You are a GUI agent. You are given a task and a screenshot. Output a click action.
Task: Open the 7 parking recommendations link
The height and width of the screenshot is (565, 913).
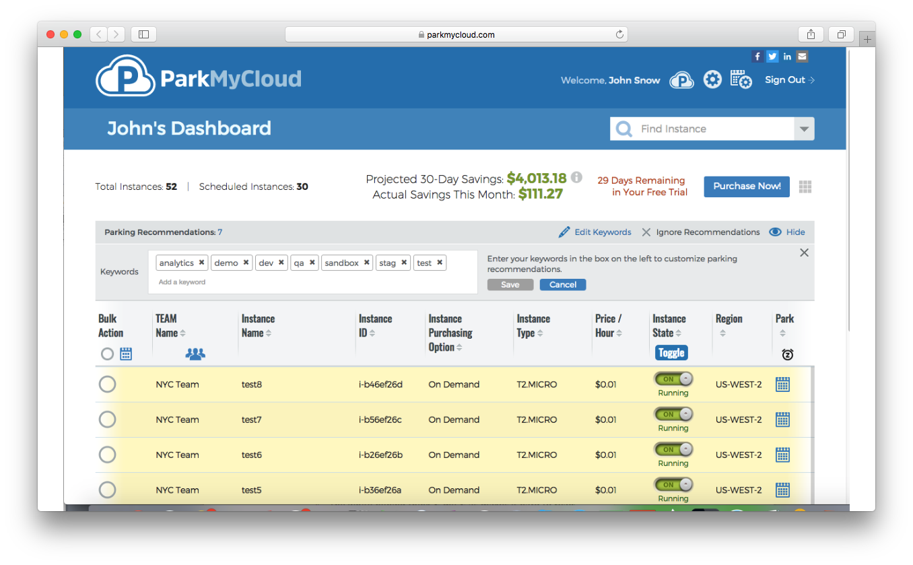click(x=219, y=232)
